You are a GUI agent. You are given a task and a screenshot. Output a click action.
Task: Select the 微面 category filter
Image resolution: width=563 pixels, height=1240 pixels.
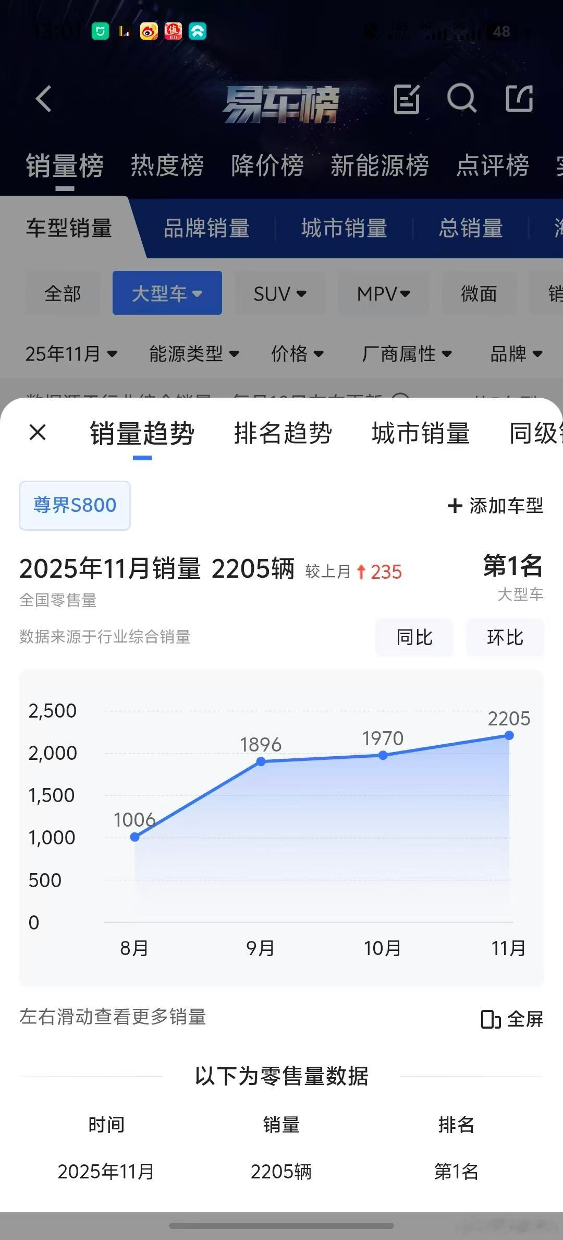point(479,293)
